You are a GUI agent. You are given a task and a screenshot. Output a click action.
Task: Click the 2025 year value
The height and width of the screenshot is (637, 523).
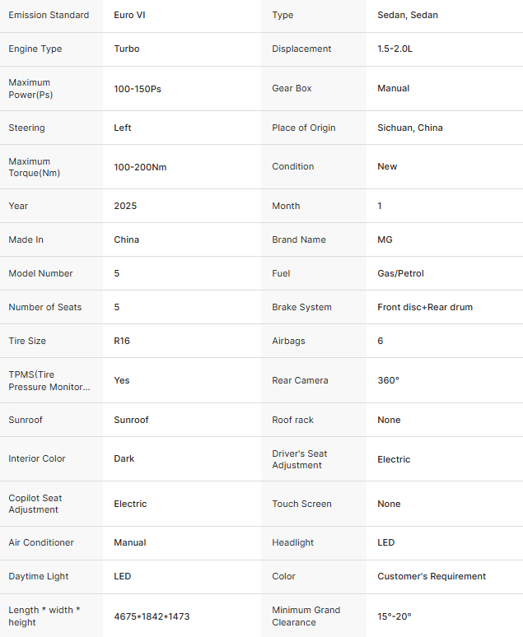(125, 206)
